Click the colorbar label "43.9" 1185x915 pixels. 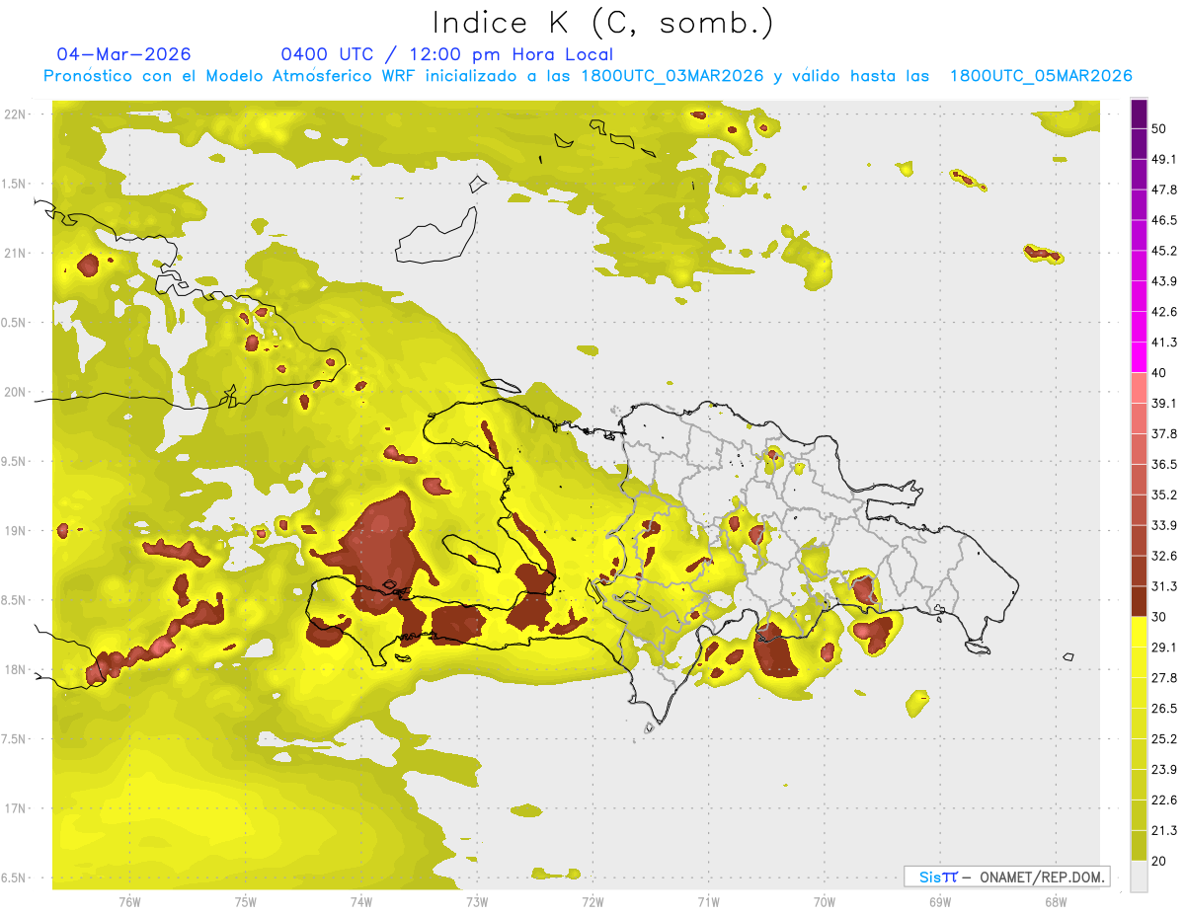[1164, 281]
